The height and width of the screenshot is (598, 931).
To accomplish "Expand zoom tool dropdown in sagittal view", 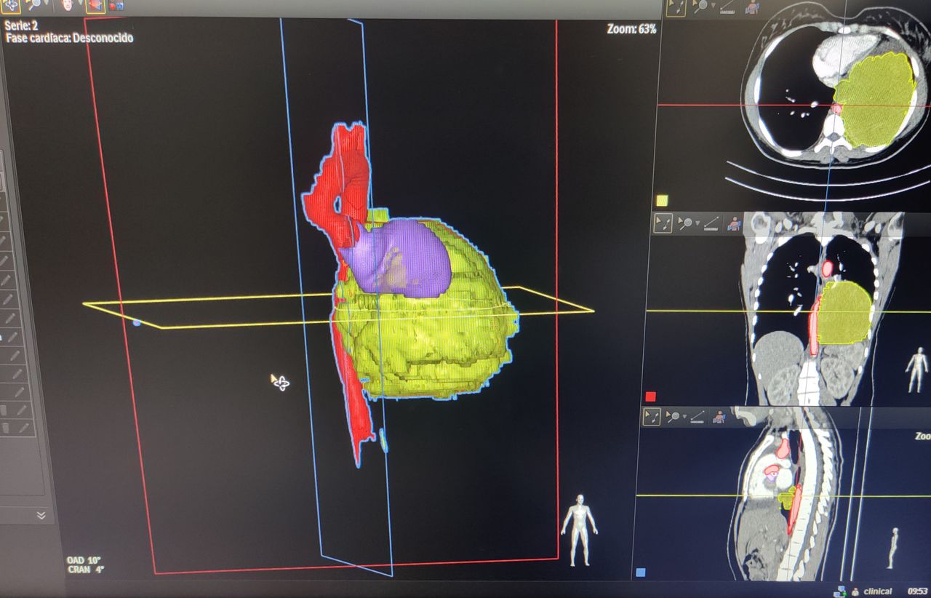I will click(x=687, y=418).
